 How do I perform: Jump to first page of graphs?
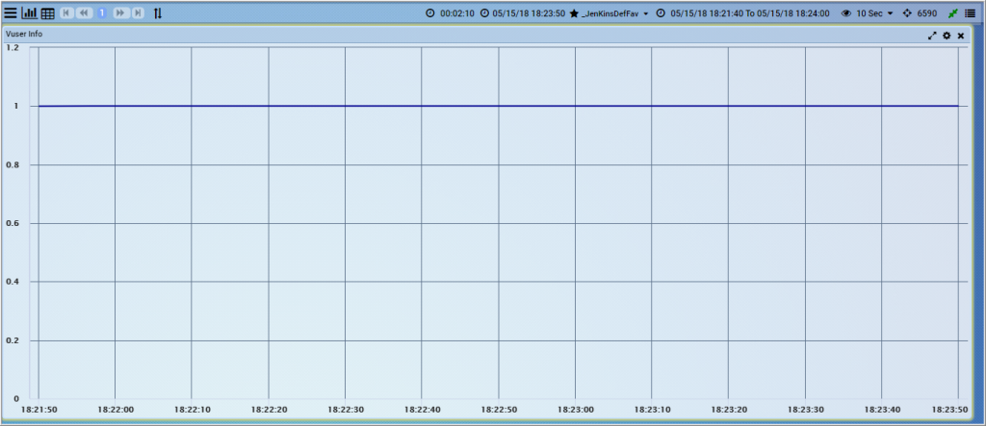[66, 13]
